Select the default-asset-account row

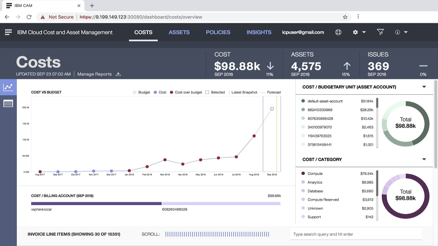(x=338, y=101)
